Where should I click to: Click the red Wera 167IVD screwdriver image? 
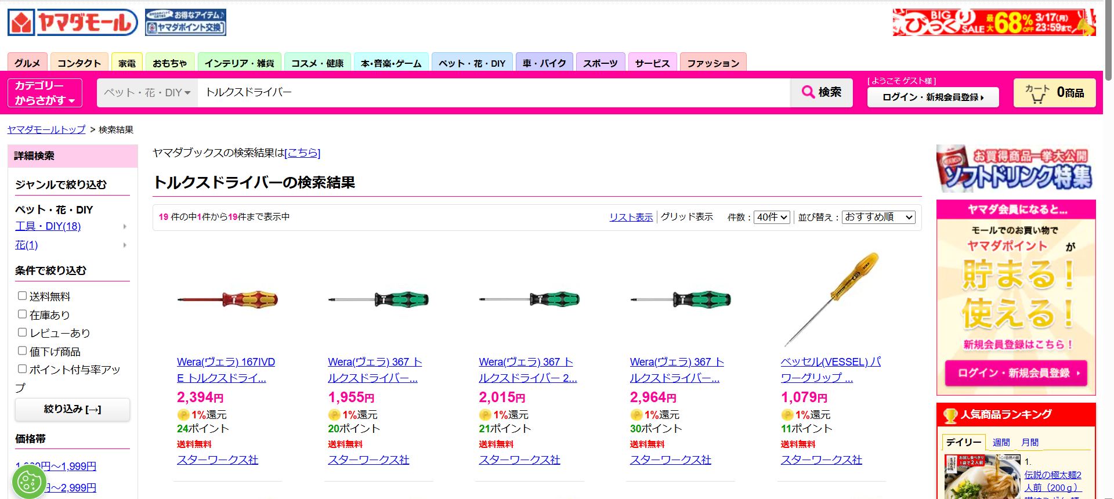[227, 299]
